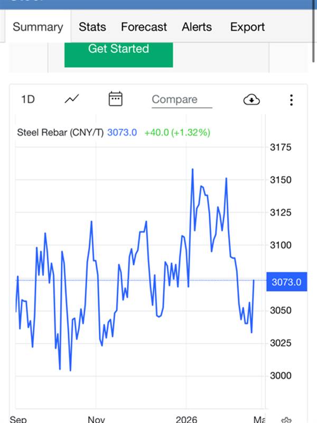Click the 3073.0 value in chart legend

pos(122,132)
